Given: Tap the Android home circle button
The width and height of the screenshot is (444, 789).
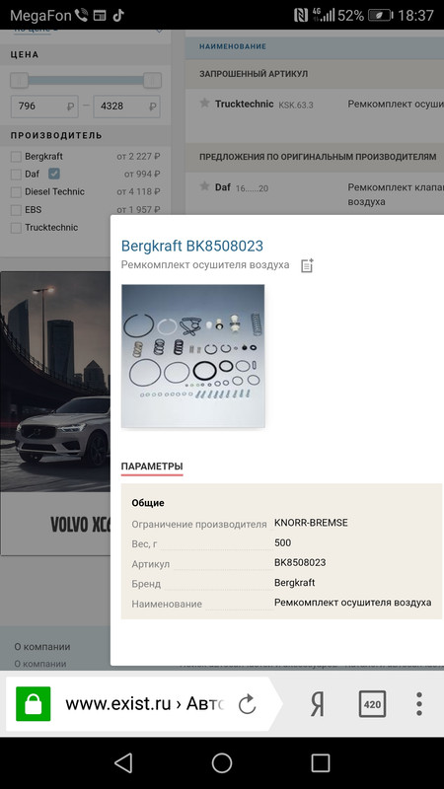Looking at the screenshot, I should pyautogui.click(x=221, y=762).
